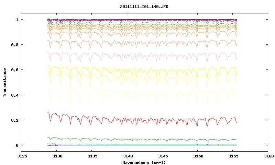Click the x-axis tick label 3155
The height and width of the screenshot is (165, 275).
click(x=233, y=156)
